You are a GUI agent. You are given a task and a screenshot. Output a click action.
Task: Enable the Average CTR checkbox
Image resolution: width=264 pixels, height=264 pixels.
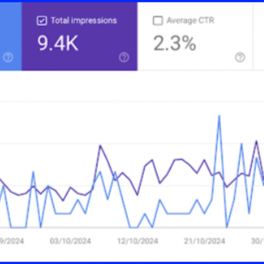pos(158,21)
